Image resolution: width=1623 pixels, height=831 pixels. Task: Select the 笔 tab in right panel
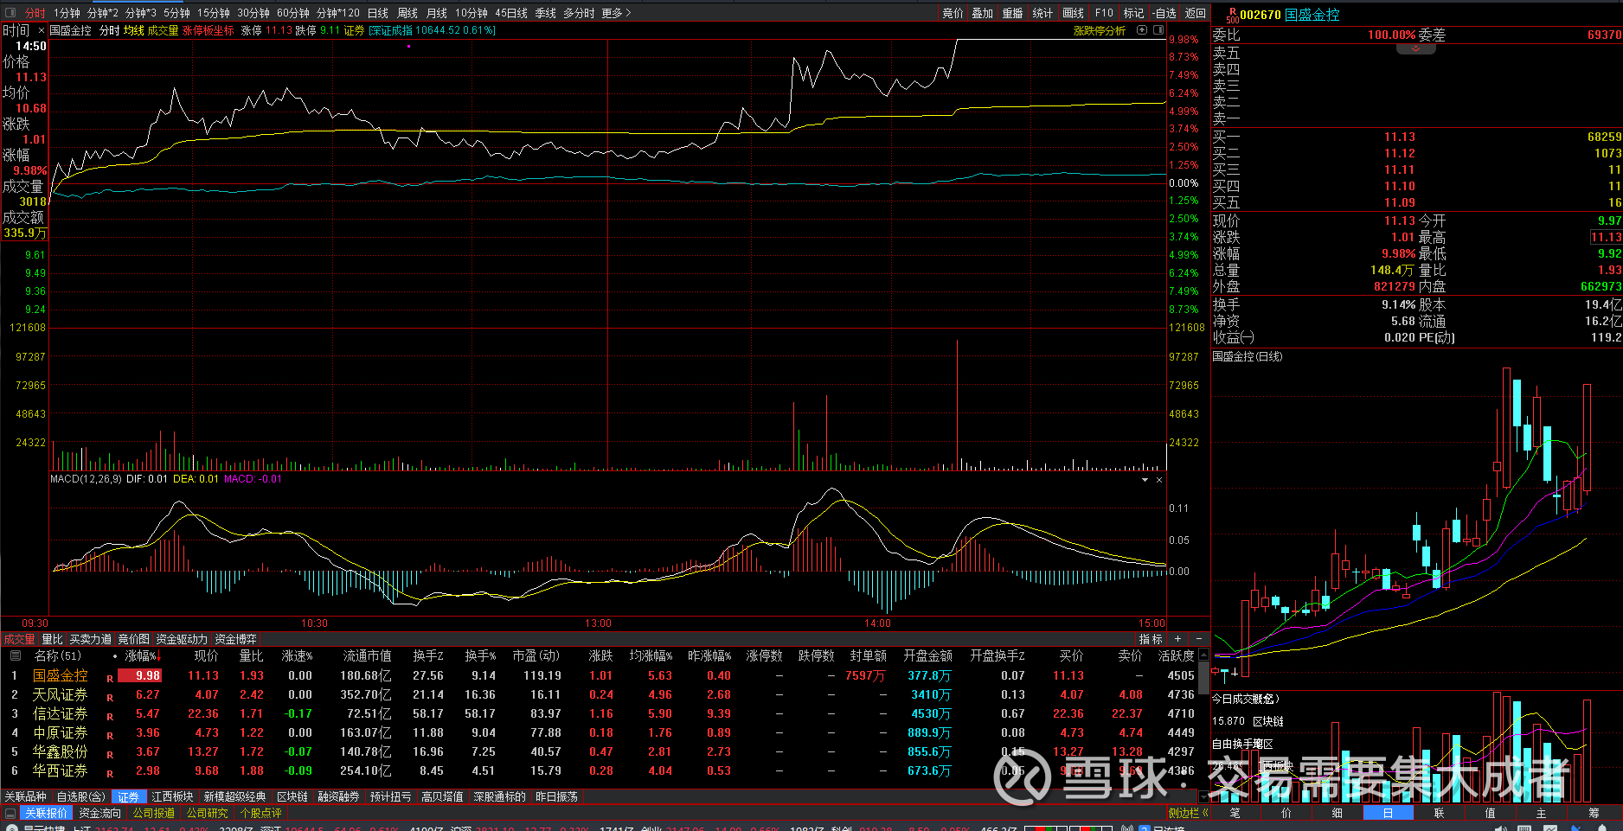click(x=1235, y=814)
